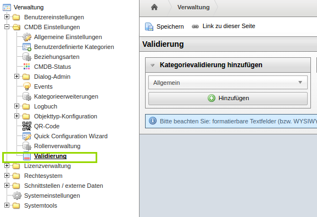Select Rollenverwaltung in the tree
This screenshot has width=317, height=217.
pyautogui.click(x=57, y=146)
